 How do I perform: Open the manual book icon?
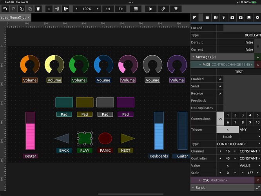pos(249,18)
